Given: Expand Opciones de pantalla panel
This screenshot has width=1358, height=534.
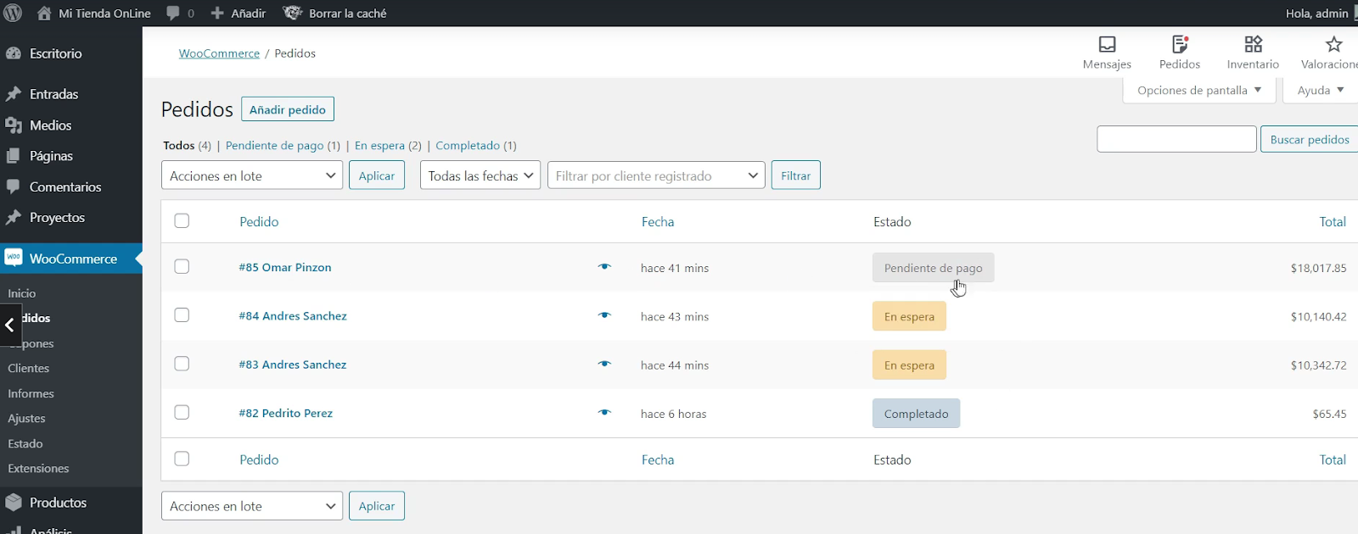Looking at the screenshot, I should tap(1199, 90).
